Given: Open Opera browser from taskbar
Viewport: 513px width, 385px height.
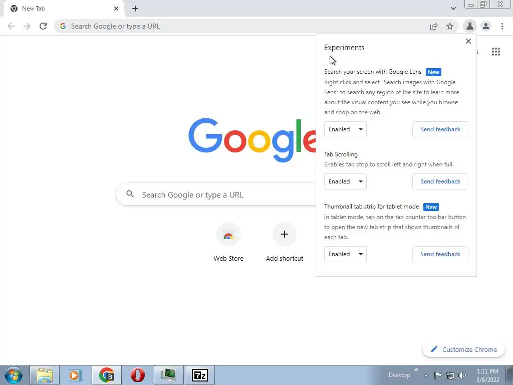Looking at the screenshot, I should (138, 375).
